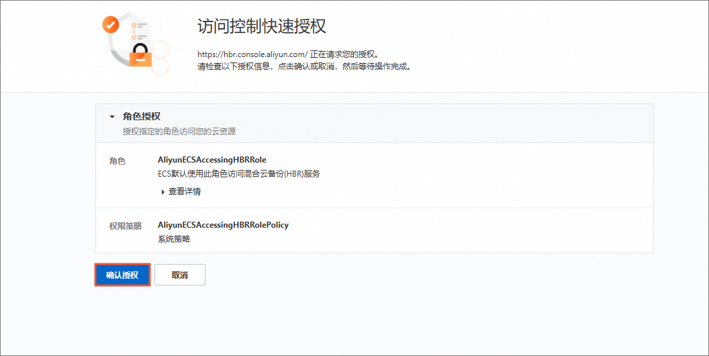The width and height of the screenshot is (709, 356).
Task: Click the 角色 row label
Action: click(117, 161)
